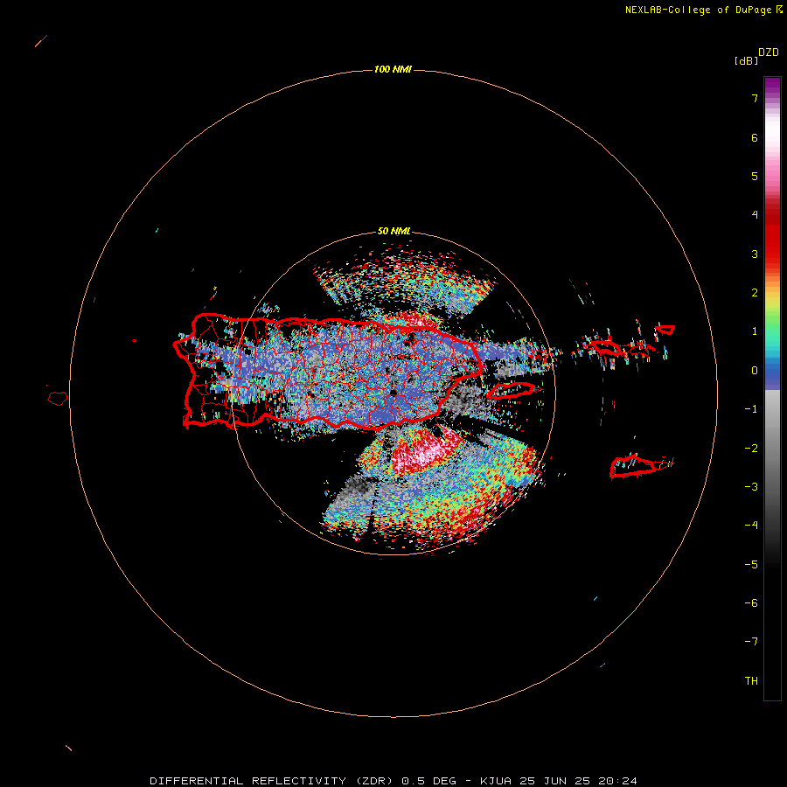This screenshot has height=787, width=787.
Task: Click the -6 value on color scale
Action: [751, 603]
